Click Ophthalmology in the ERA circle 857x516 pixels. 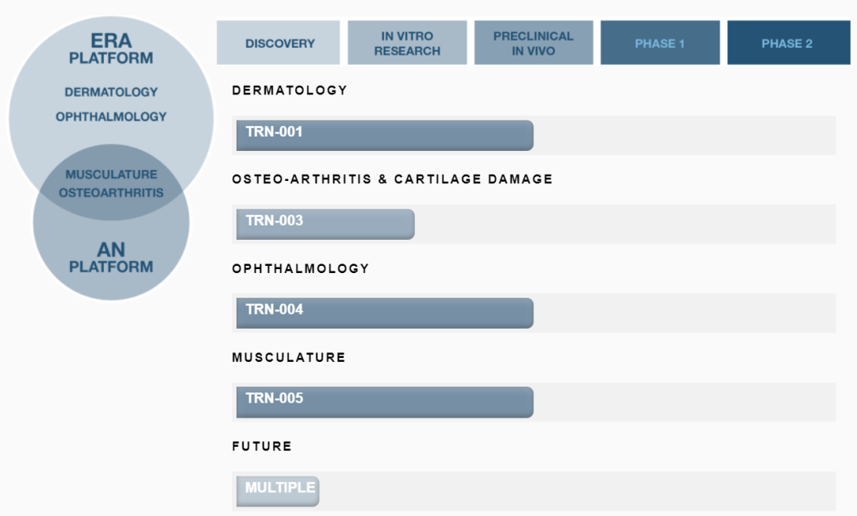pyautogui.click(x=111, y=117)
